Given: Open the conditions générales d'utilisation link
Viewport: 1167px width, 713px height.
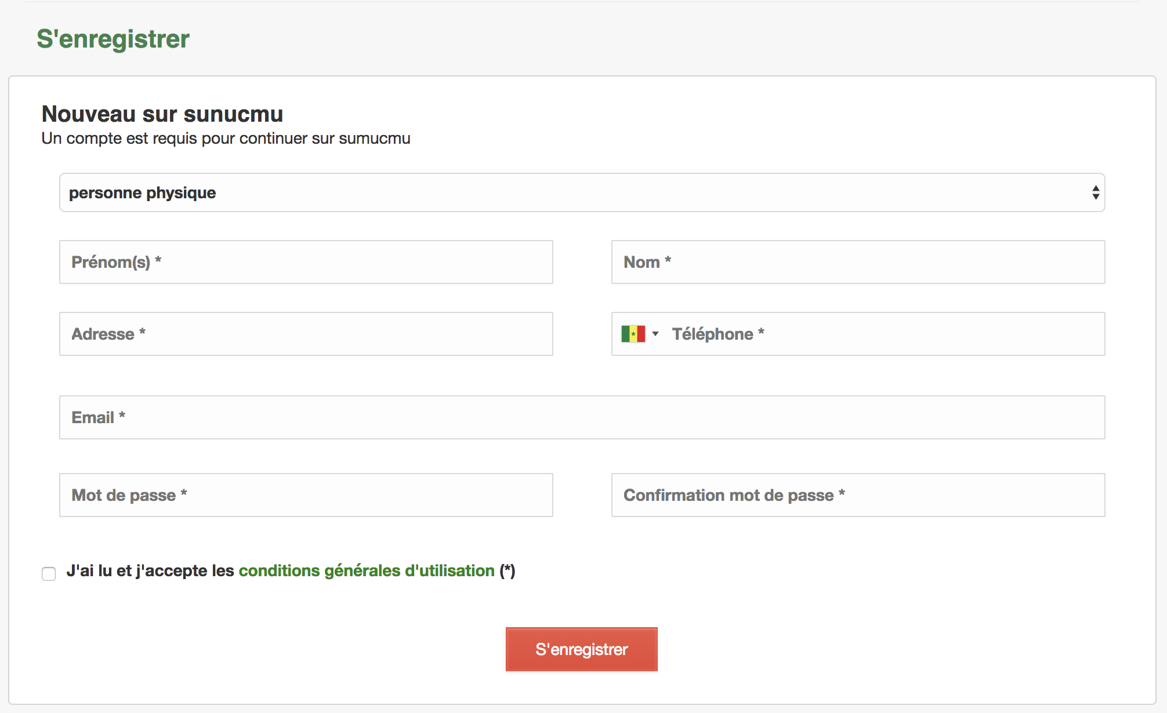Looking at the screenshot, I should (366, 571).
